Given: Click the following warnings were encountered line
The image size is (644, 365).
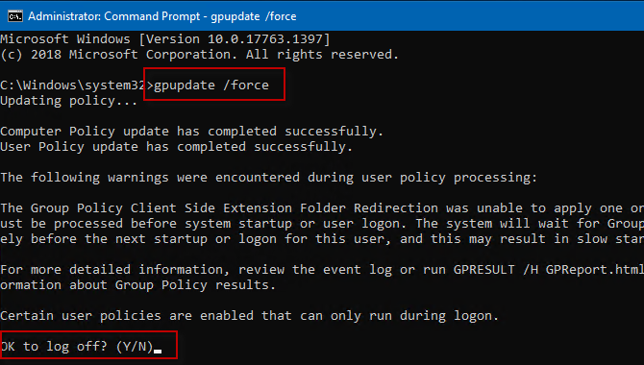Looking at the screenshot, I should (268, 178).
